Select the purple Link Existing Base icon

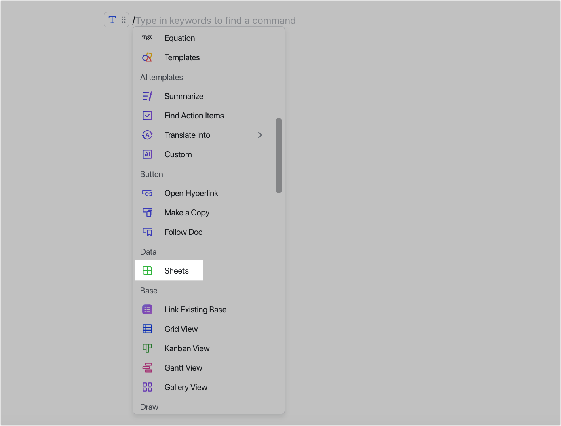pos(147,309)
